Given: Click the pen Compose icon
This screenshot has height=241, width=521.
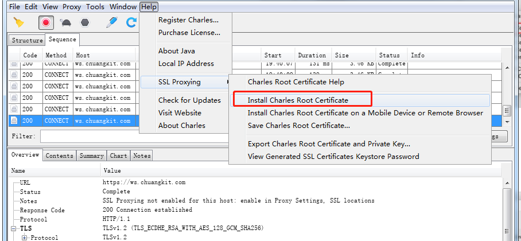Looking at the screenshot, I should tap(112, 22).
